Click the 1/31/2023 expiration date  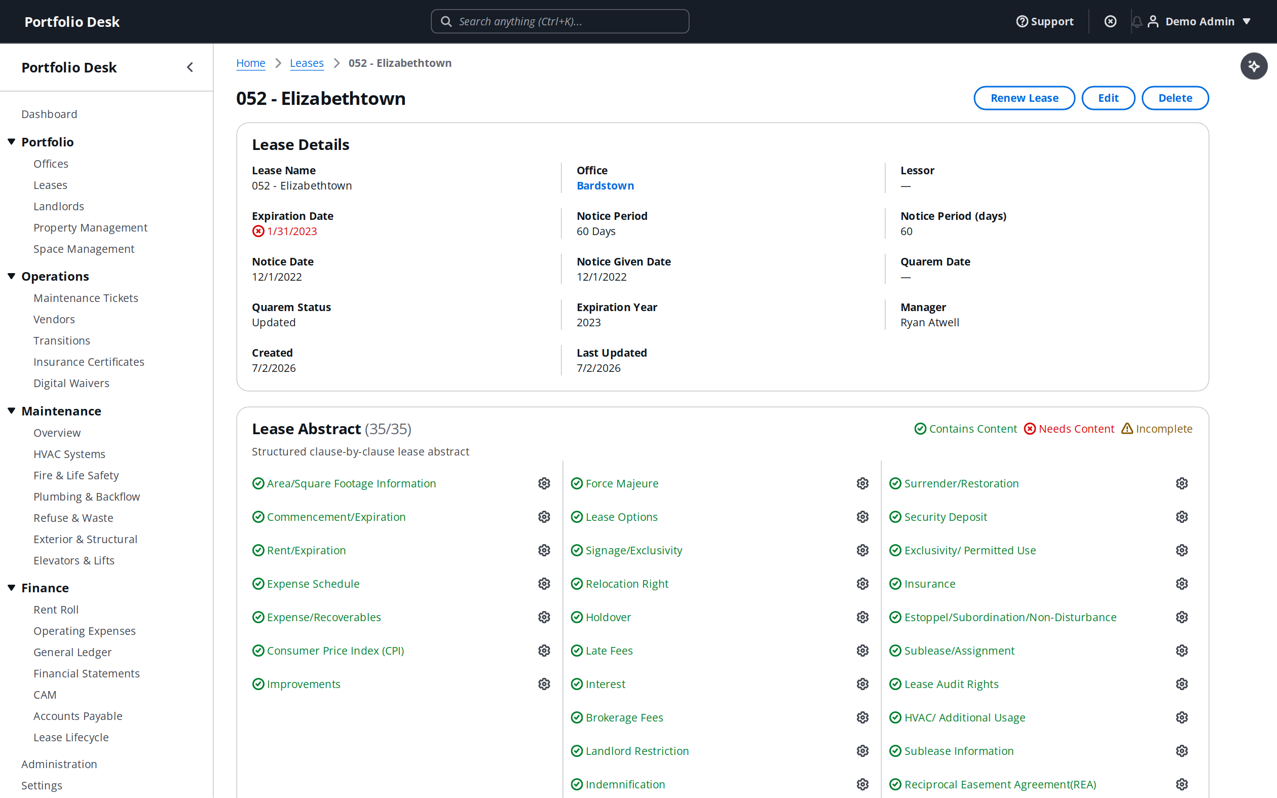(x=292, y=231)
